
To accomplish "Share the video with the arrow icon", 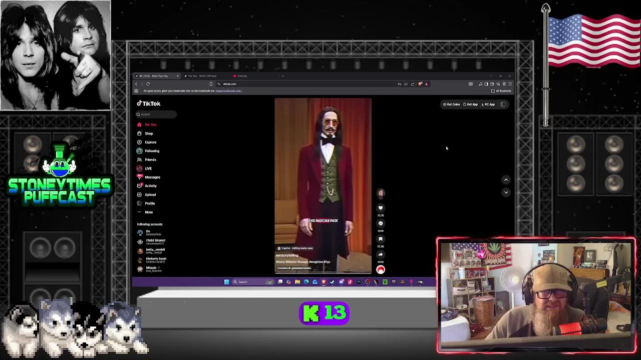I will click(381, 254).
